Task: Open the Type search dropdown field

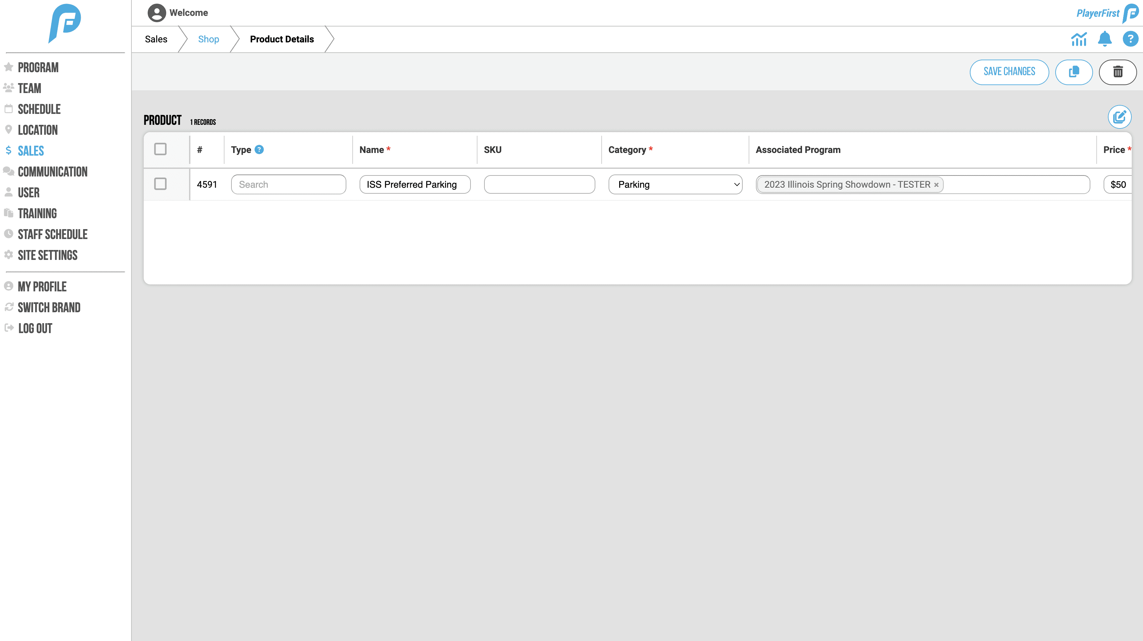Action: pos(288,184)
